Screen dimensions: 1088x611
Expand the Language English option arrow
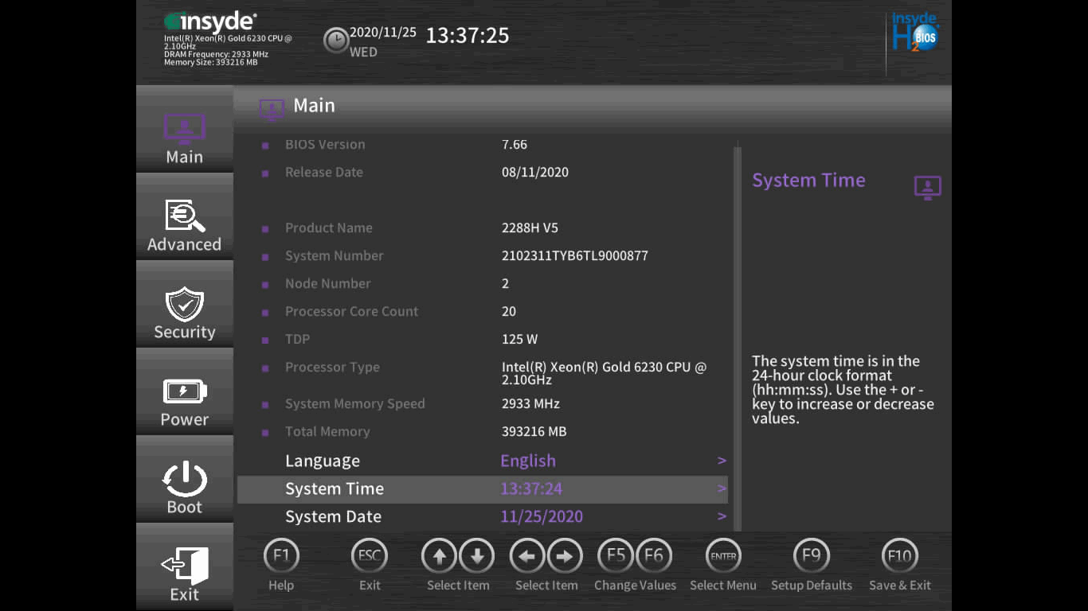(x=721, y=461)
